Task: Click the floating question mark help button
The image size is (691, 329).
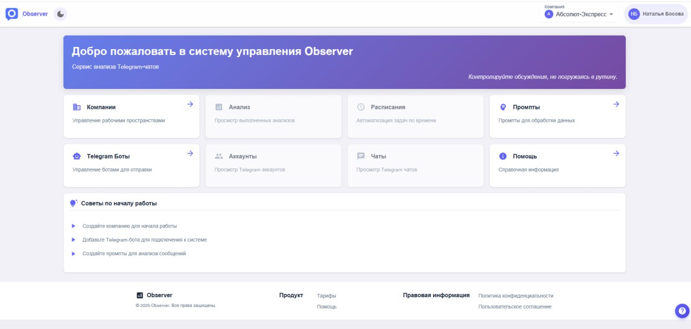Action: (682, 311)
